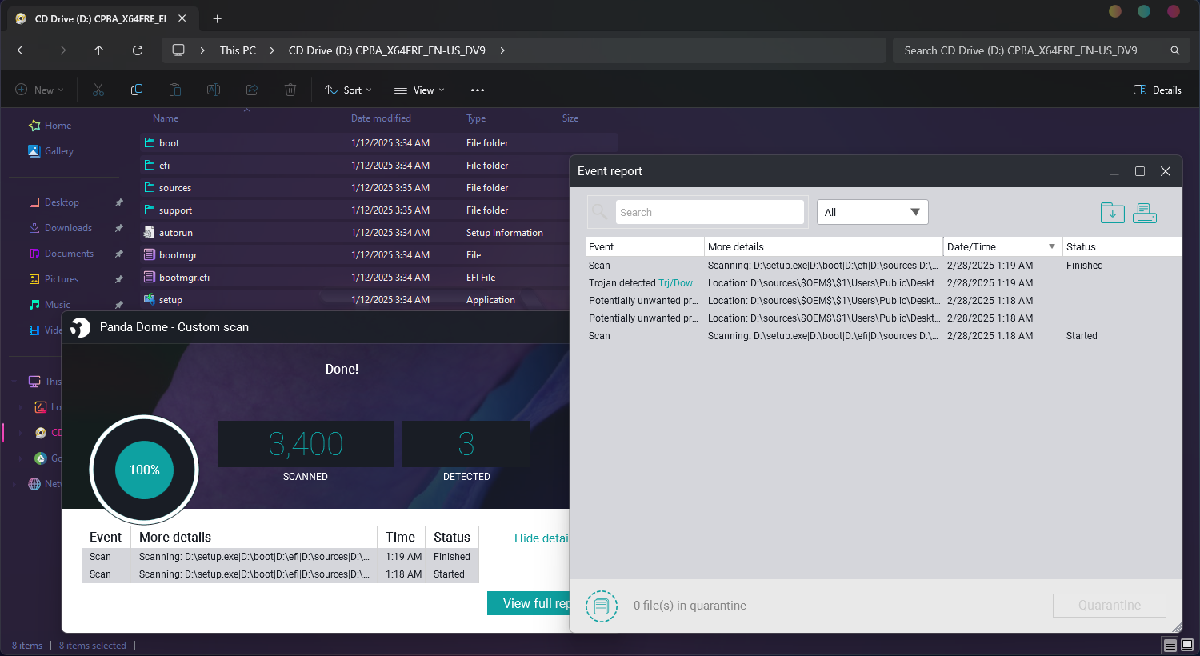This screenshot has width=1200, height=656.
Task: Select the 'support' folder row
Action: (379, 210)
